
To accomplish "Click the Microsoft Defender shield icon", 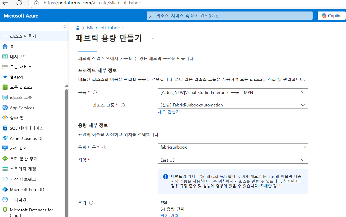I will pyautogui.click(x=5, y=210).
